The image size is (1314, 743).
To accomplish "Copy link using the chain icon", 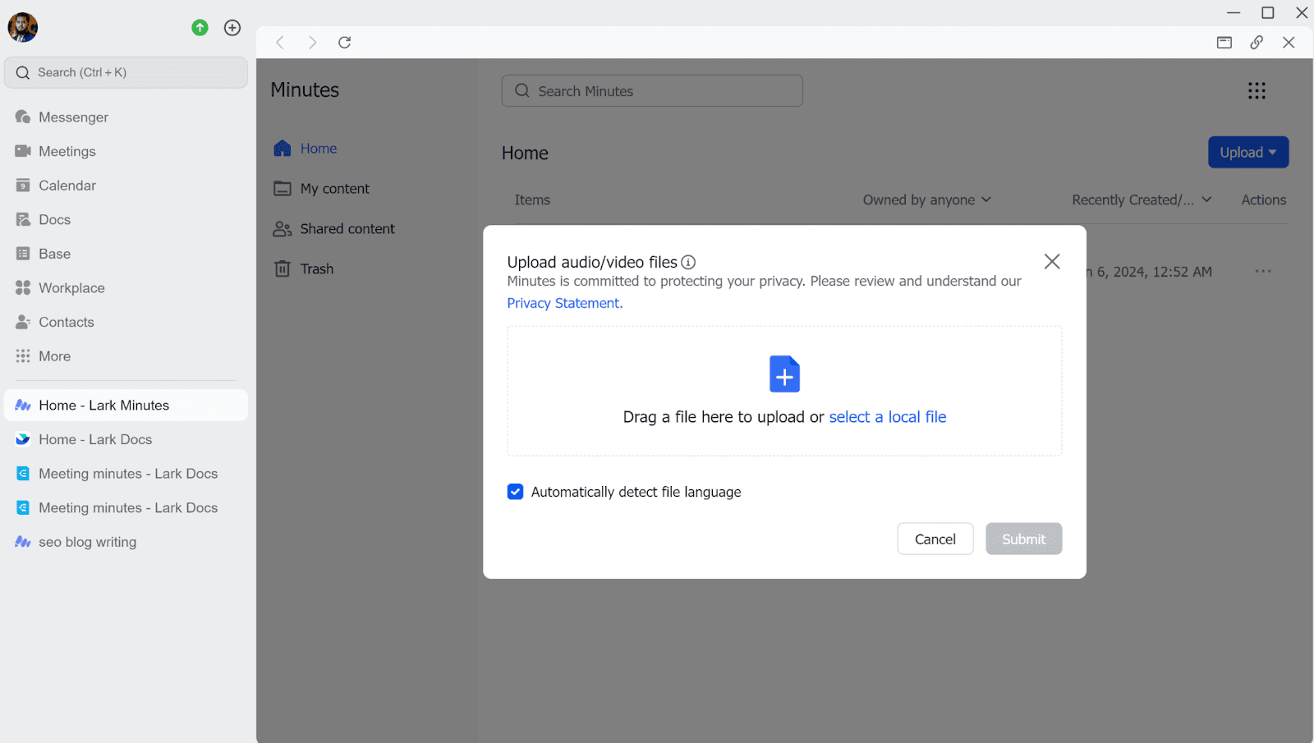I will [x=1257, y=43].
